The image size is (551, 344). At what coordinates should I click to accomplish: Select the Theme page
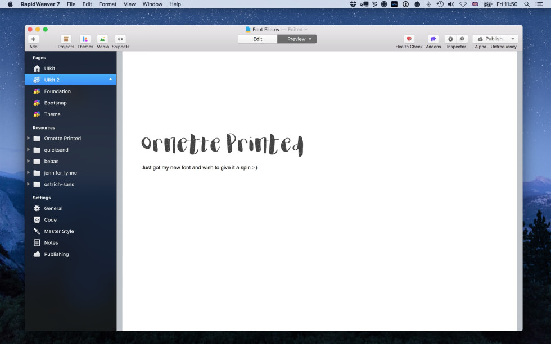pyautogui.click(x=70, y=114)
